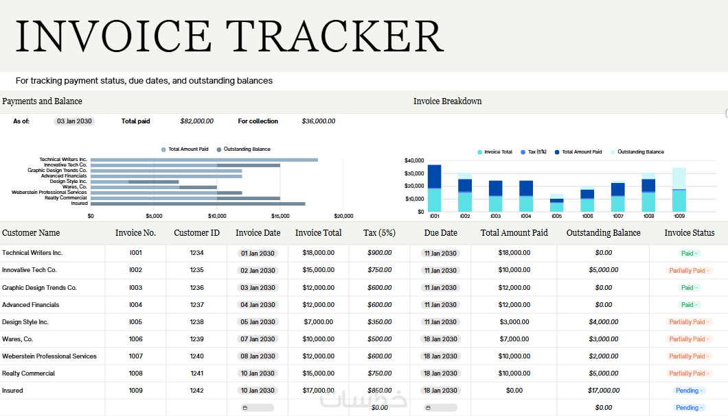
Task: Open status dropdown for Design Style Inc.
Action: pos(689,322)
